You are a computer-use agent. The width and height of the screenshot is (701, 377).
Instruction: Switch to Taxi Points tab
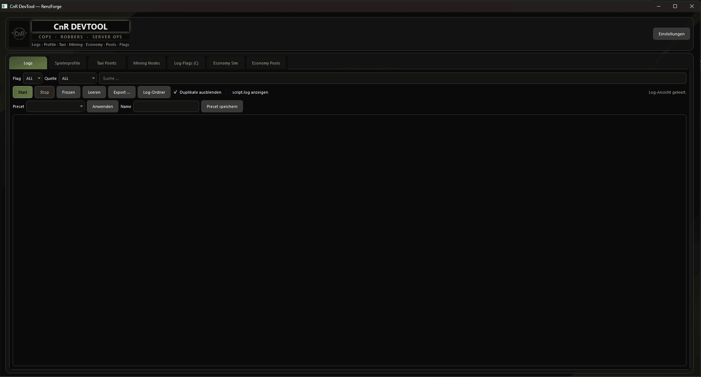(107, 63)
